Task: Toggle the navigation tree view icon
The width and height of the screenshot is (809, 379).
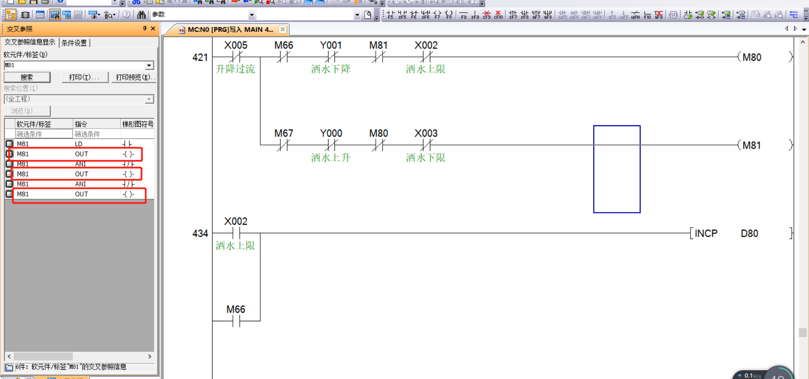Action: (x=11, y=15)
